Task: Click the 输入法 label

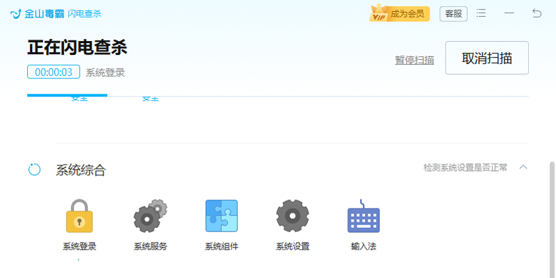Action: (363, 247)
